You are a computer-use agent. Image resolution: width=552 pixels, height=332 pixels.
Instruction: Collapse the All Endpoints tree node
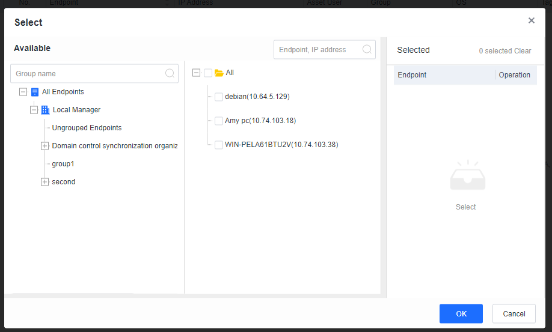pos(23,92)
